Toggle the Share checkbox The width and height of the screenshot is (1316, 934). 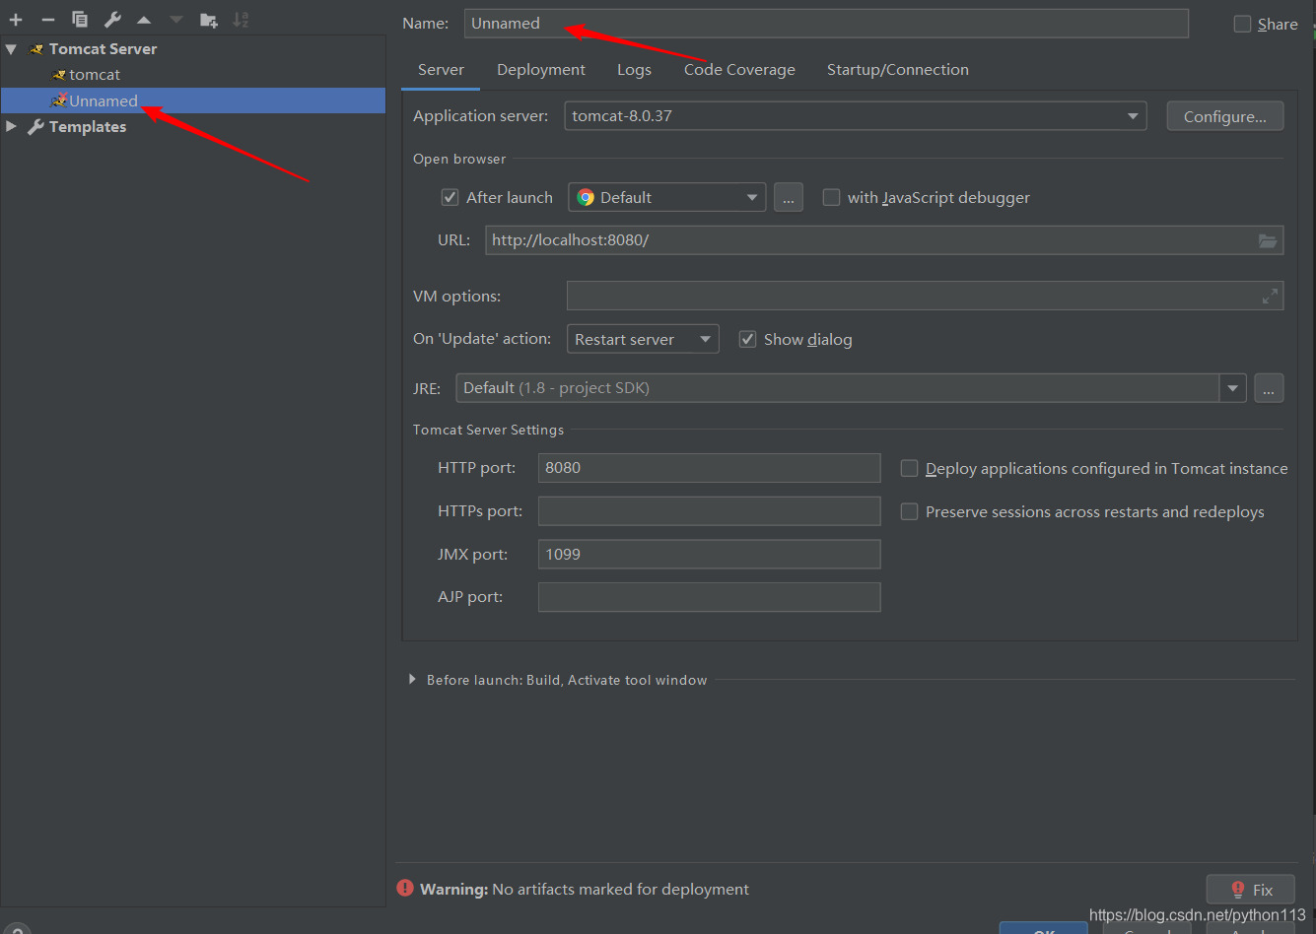click(x=1242, y=24)
